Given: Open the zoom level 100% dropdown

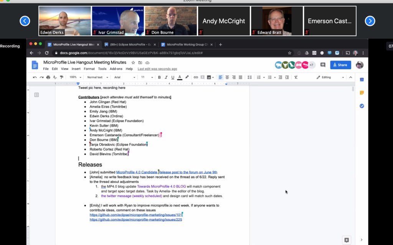Looking at the screenshot, I should coord(75,77).
